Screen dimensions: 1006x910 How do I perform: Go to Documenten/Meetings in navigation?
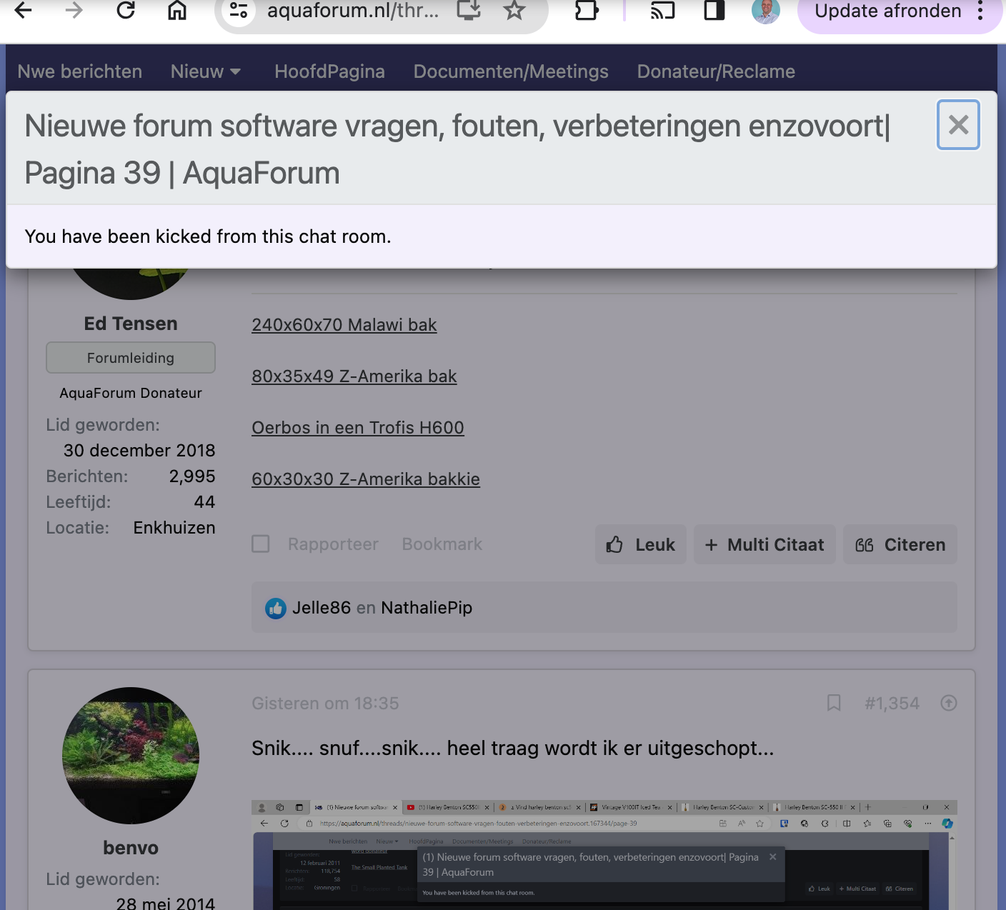click(x=511, y=71)
